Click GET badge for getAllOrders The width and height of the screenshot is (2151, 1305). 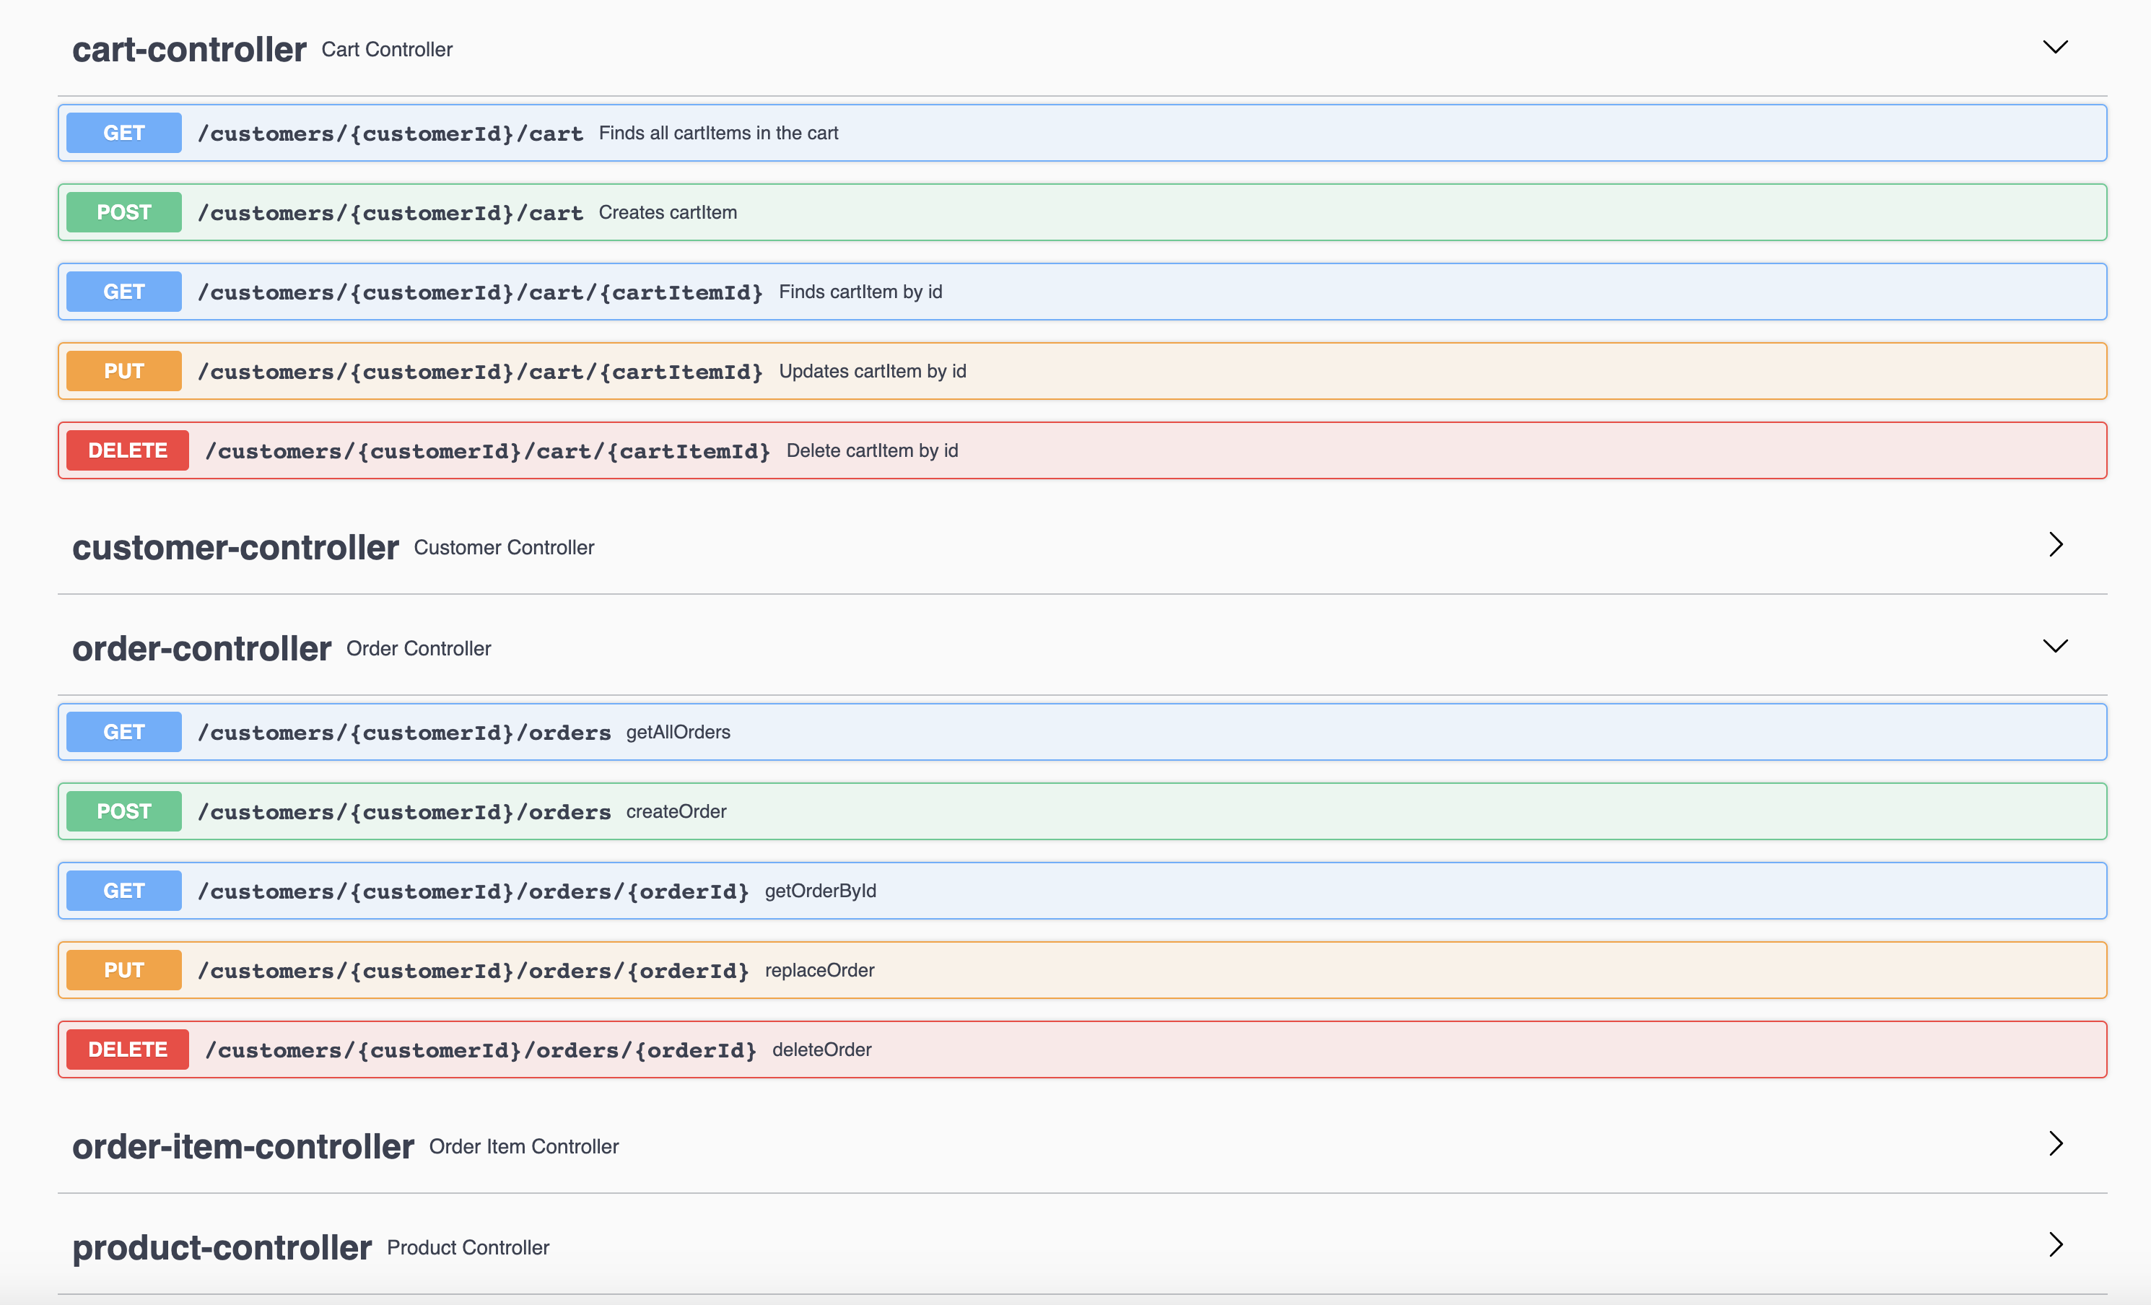pyautogui.click(x=124, y=731)
